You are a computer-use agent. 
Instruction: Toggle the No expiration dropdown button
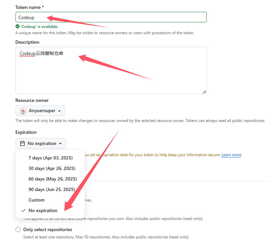(x=41, y=143)
